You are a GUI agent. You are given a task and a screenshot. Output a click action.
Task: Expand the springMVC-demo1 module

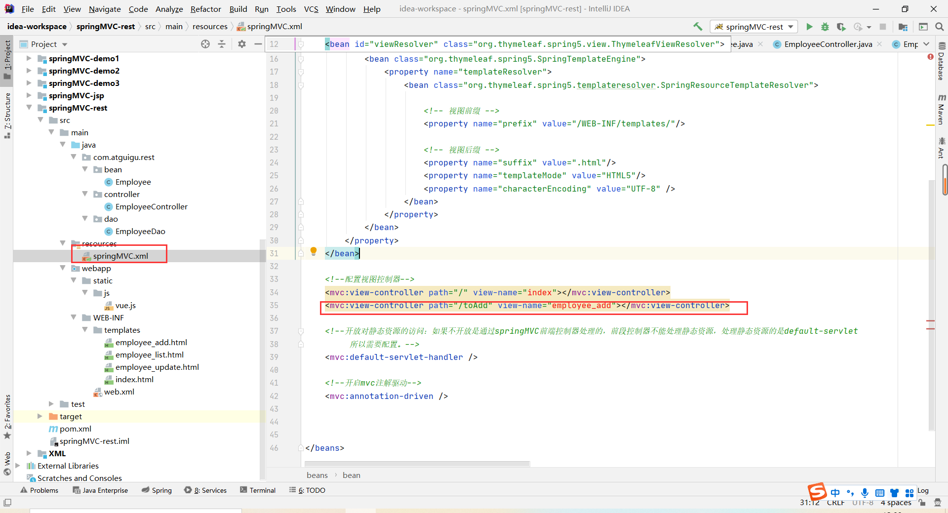tap(29, 58)
